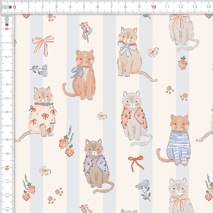Select the small solid red bow

point(136,162)
